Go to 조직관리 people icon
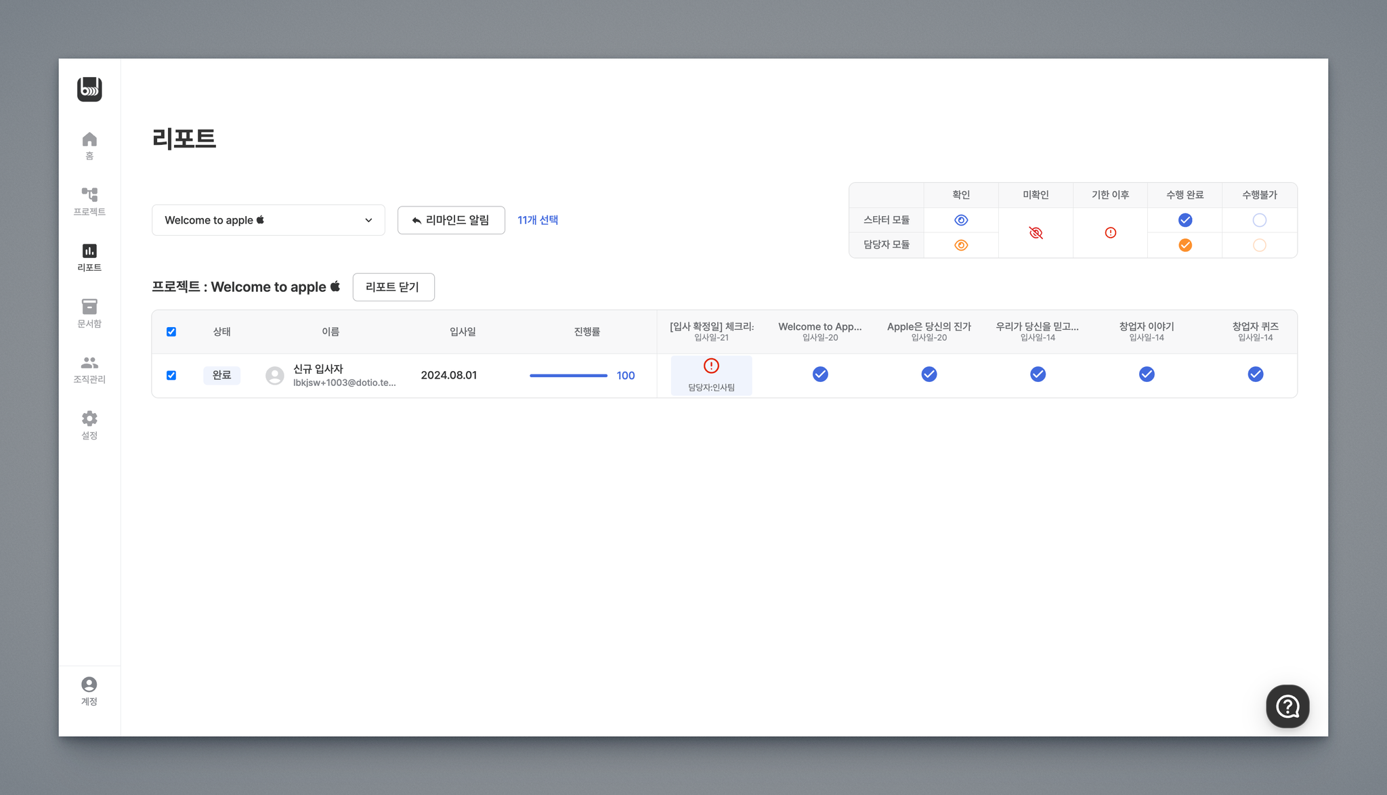The width and height of the screenshot is (1387, 795). pyautogui.click(x=89, y=363)
